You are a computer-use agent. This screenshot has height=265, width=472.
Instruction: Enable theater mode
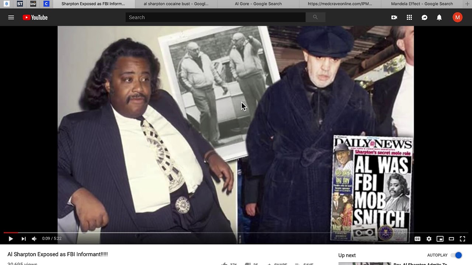451,239
